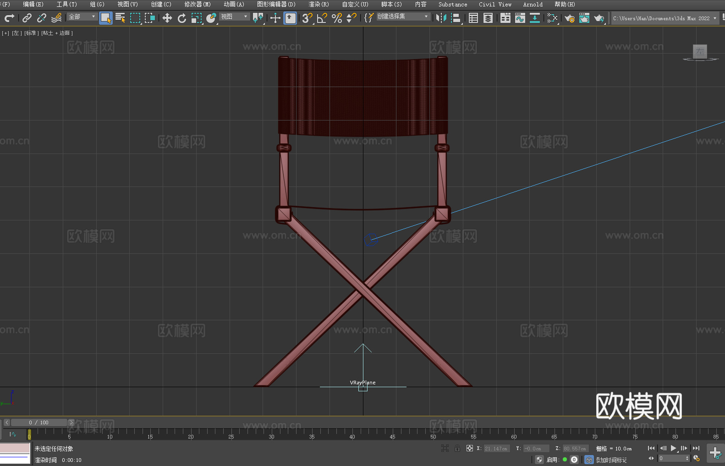Activate the Select Object tool
This screenshot has height=466, width=725.
(x=106, y=18)
